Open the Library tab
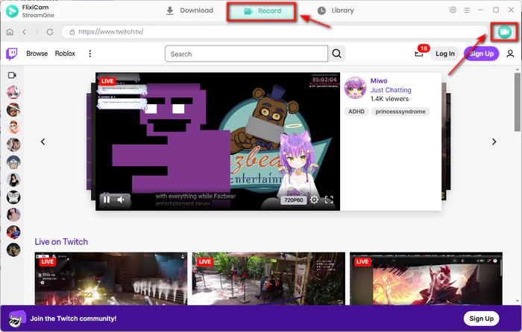The image size is (522, 332). [x=336, y=10]
